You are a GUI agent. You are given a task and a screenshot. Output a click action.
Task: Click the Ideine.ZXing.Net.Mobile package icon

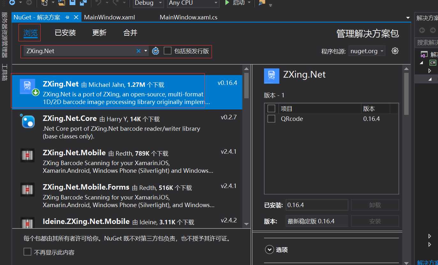[27, 222]
